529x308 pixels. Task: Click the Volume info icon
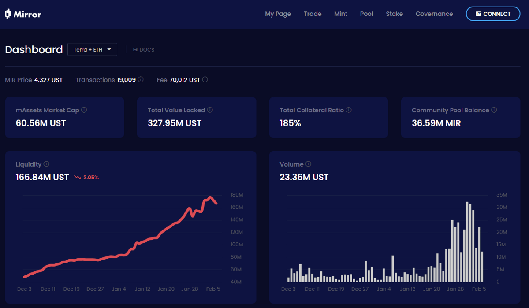click(308, 164)
